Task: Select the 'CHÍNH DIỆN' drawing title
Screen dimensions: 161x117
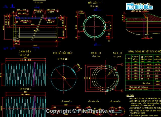Action: coord(25,52)
